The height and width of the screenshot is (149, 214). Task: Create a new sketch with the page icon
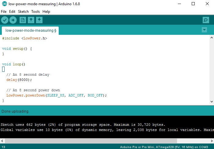tap(23, 20)
